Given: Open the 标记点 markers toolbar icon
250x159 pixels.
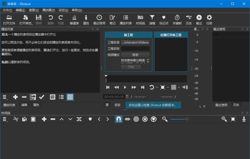Looking at the screenshot, I should tap(164, 20).
